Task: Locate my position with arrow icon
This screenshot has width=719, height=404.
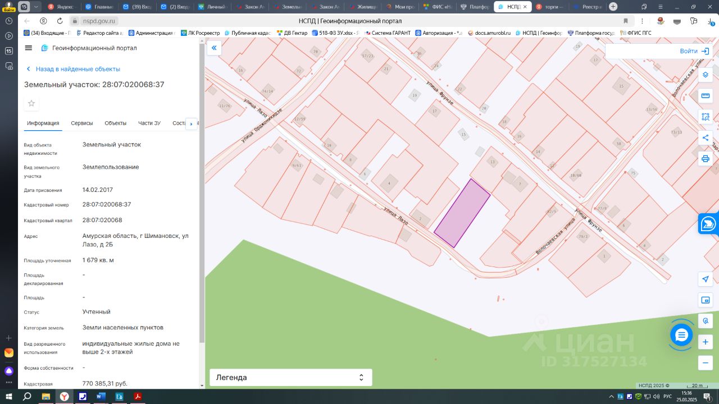Action: (x=706, y=279)
